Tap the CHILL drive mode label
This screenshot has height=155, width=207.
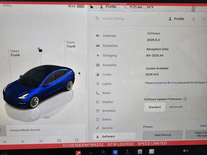(7, 5)
